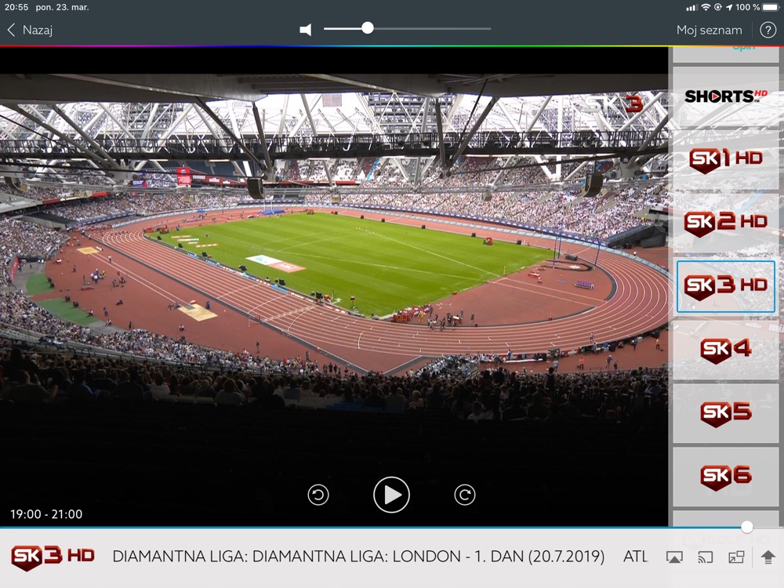Tap the Chromecast cast icon
Image resolution: width=784 pixels, height=588 pixels.
705,557
